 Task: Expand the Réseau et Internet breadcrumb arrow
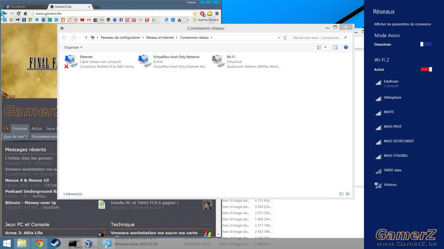(177, 38)
